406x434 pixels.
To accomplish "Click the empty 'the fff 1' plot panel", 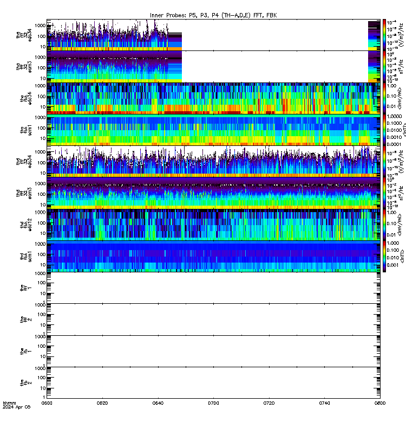I will 213,288.
